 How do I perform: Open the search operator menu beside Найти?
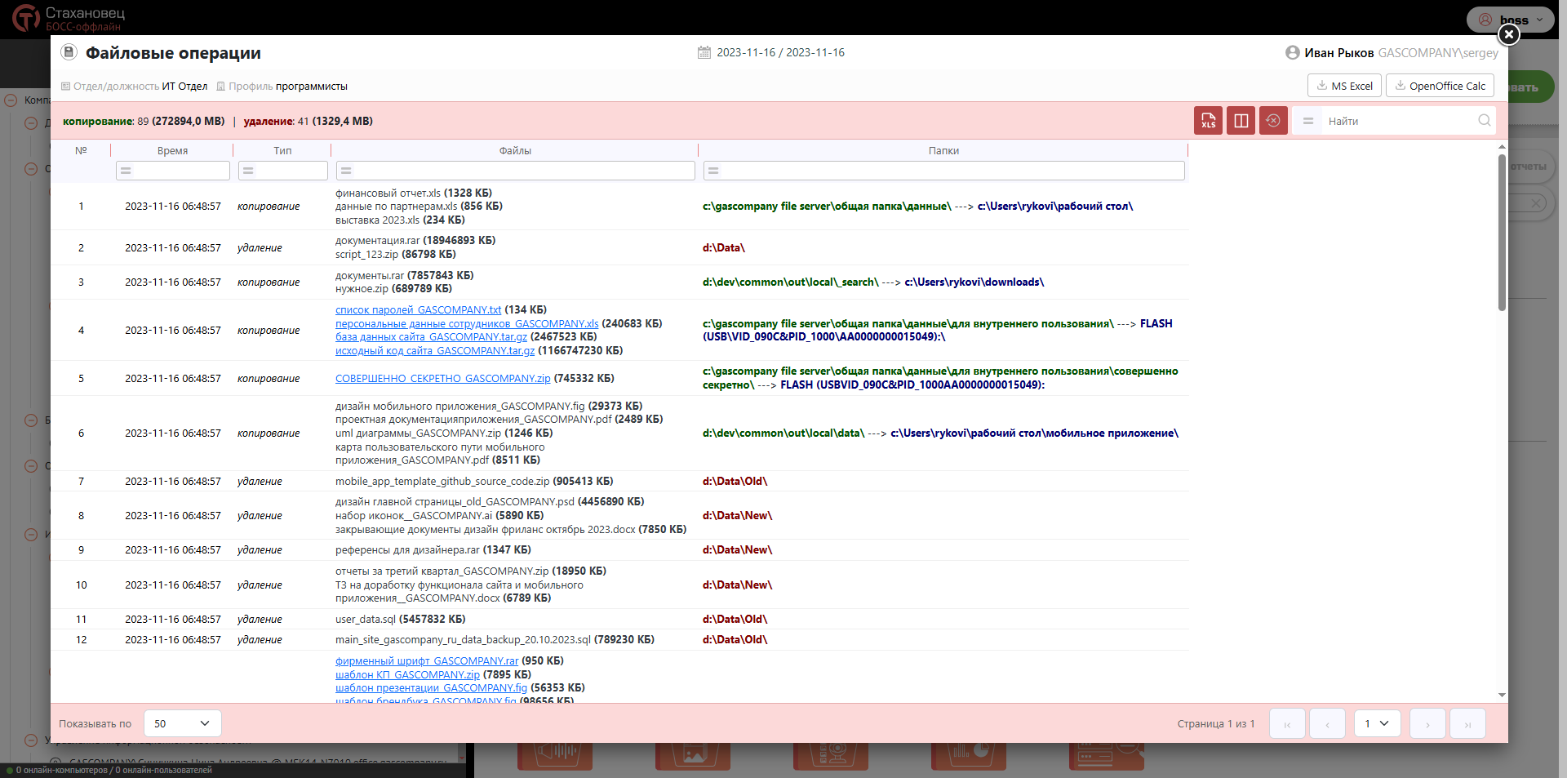pos(1308,121)
